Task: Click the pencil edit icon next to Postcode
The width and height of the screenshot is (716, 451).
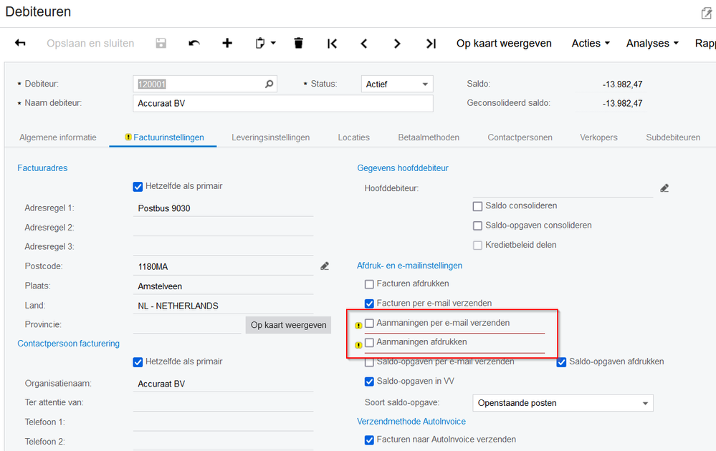Action: click(325, 266)
